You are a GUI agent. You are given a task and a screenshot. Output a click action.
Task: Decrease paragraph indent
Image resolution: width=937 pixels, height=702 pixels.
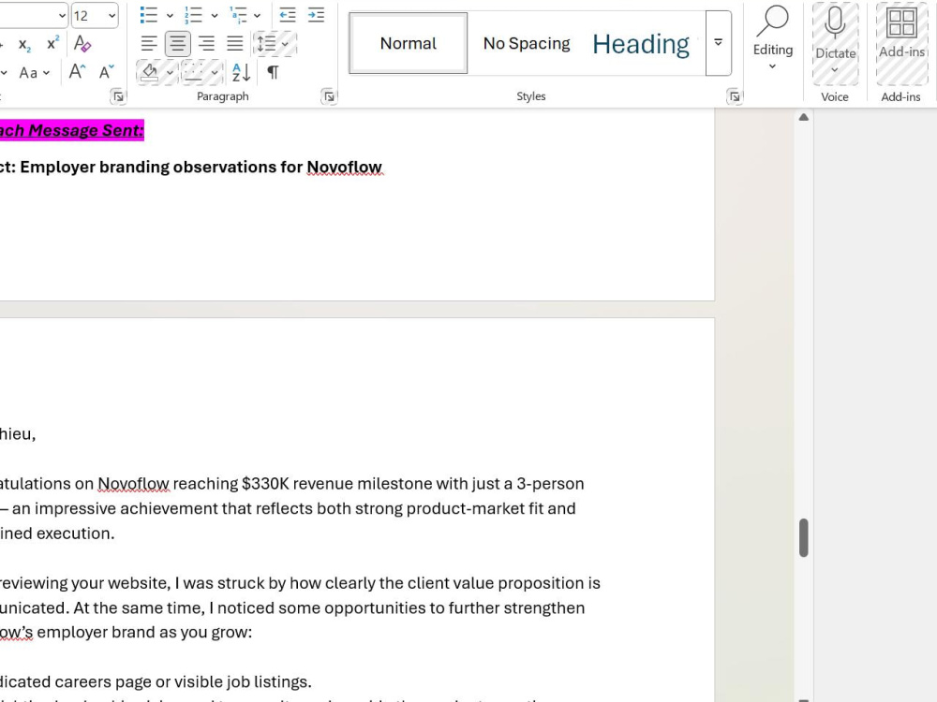288,15
